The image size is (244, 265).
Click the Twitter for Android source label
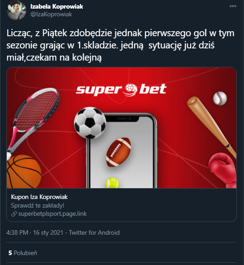tap(94, 232)
